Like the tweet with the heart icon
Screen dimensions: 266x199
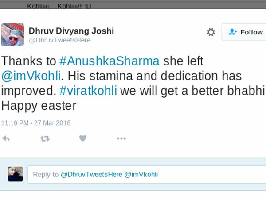(82, 138)
